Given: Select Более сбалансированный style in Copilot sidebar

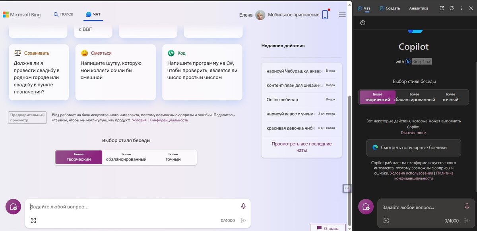Looking at the screenshot, I should (x=414, y=97).
